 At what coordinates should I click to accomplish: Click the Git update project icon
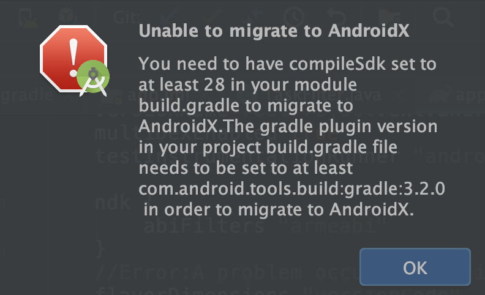click(171, 17)
